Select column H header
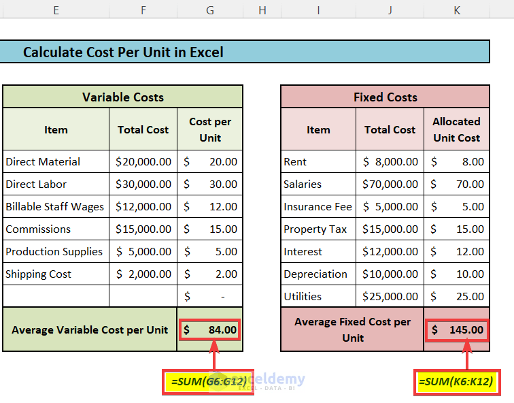This screenshot has height=403, width=514. (262, 10)
